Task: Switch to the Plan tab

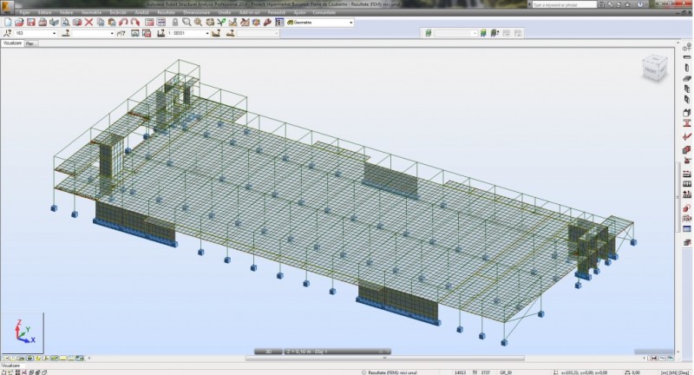Action: point(29,43)
